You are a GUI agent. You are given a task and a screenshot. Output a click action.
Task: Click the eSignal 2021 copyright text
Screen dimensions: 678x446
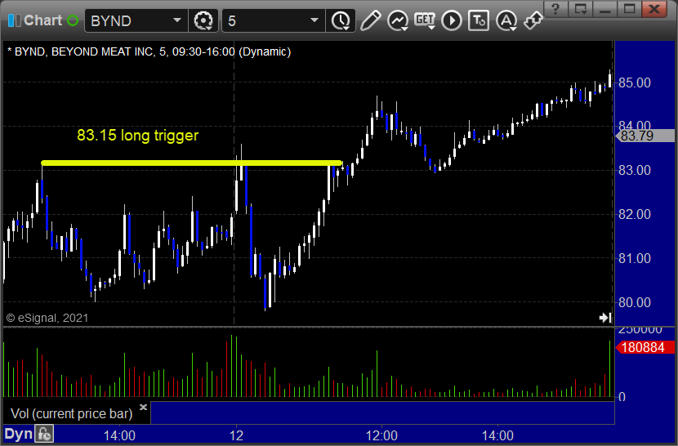click(x=47, y=318)
